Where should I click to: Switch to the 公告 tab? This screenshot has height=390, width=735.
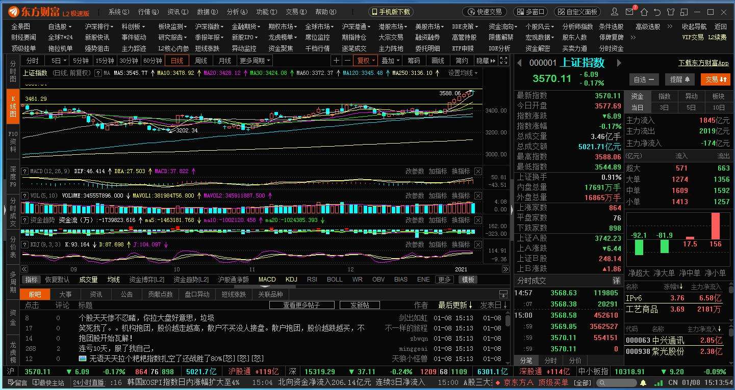tap(126, 294)
